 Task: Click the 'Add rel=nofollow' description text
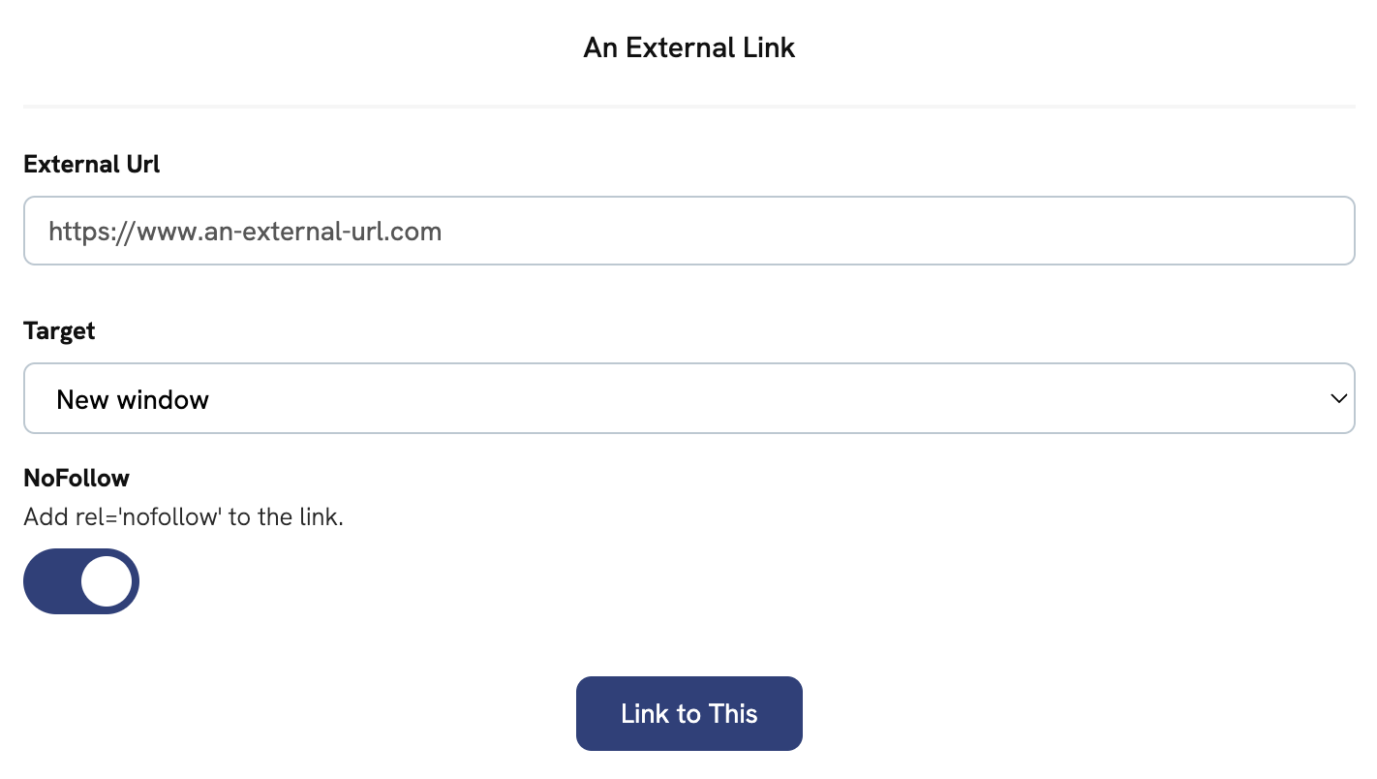click(183, 517)
